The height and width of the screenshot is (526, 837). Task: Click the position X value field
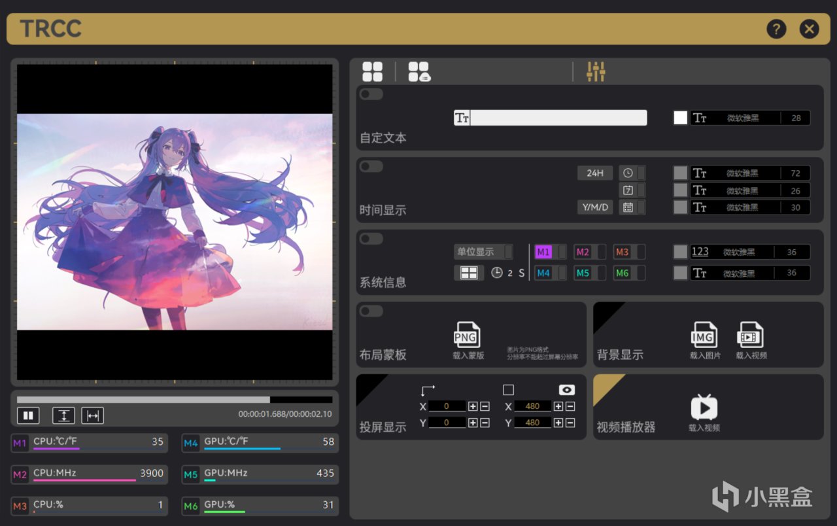pyautogui.click(x=447, y=406)
